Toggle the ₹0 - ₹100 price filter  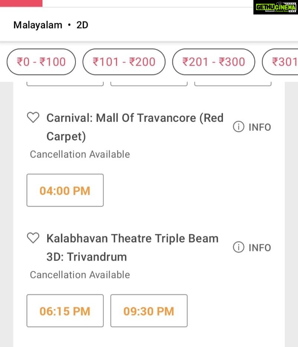click(41, 62)
